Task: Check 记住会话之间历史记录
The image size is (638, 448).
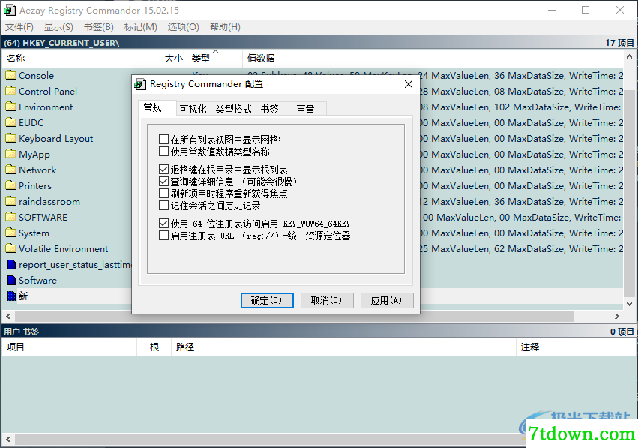Action: pyautogui.click(x=163, y=206)
